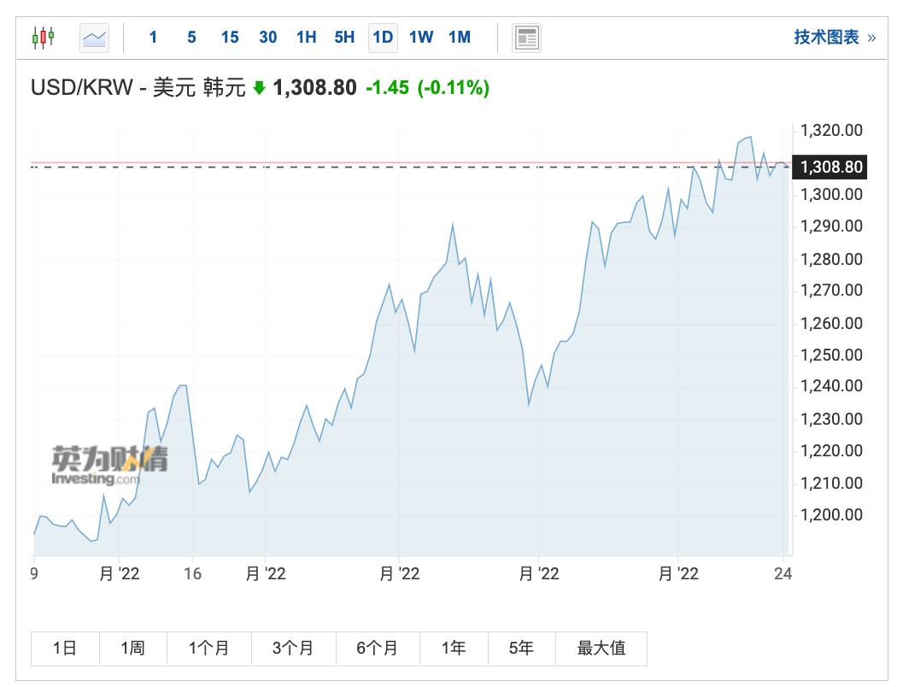Image resolution: width=897 pixels, height=687 pixels.
Task: Switch to candlestick chart type icon
Action: tap(43, 38)
